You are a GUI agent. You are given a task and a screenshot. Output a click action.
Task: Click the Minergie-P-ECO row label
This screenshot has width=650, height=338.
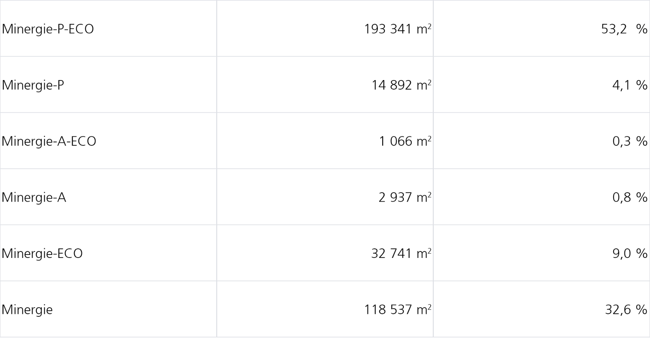(x=48, y=29)
